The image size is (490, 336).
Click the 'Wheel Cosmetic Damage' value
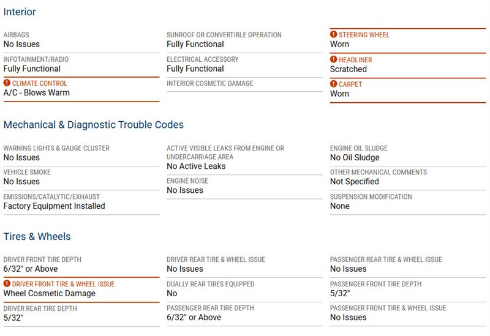(50, 293)
